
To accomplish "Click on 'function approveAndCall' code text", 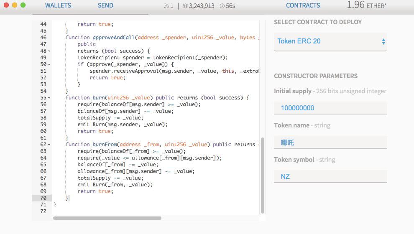I will (100, 38).
